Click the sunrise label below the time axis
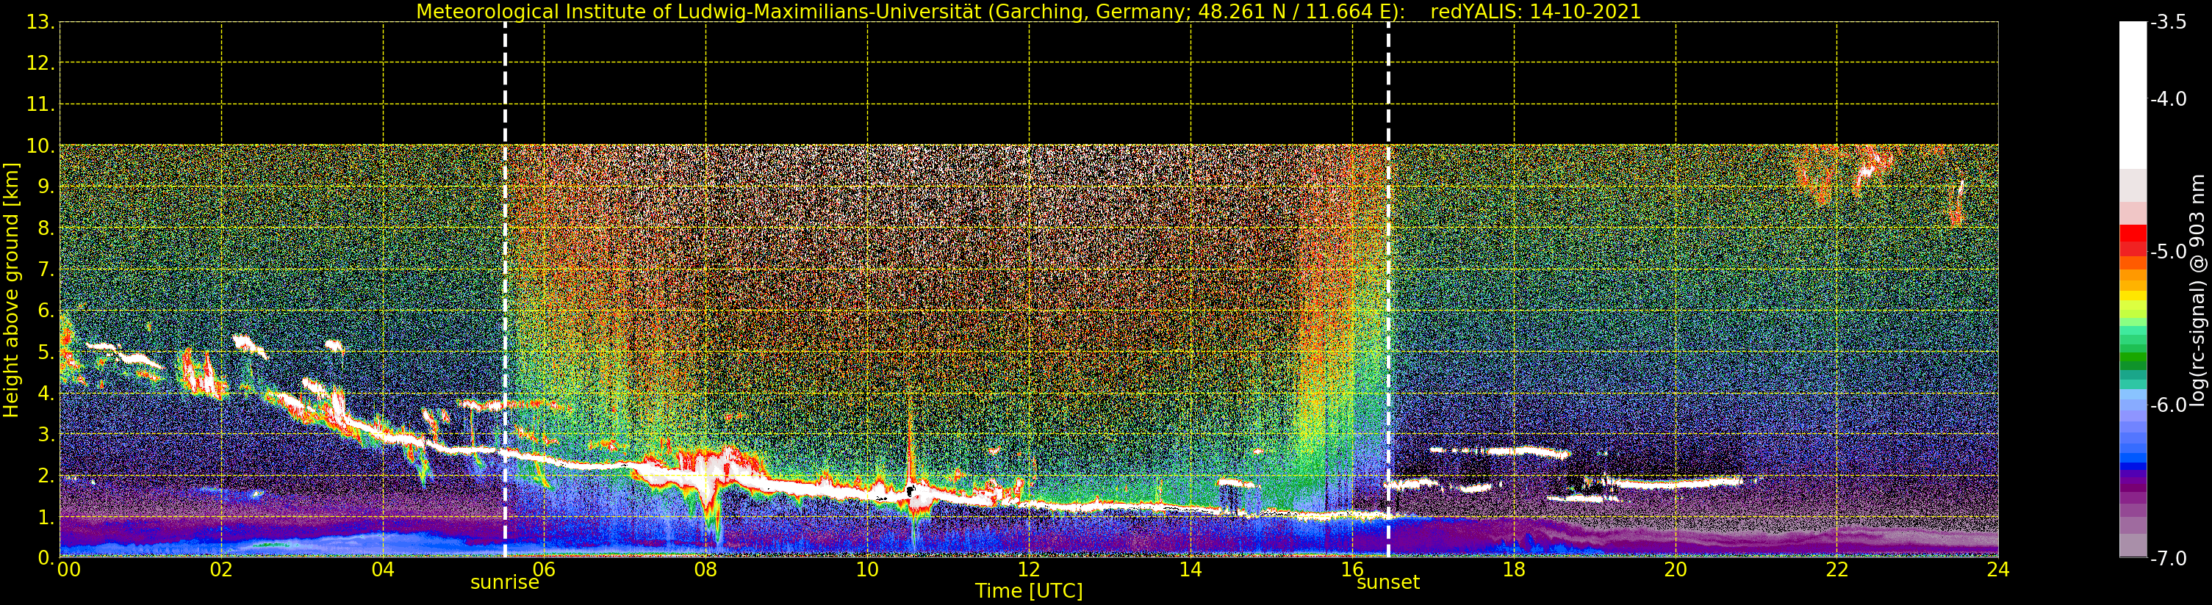2212x605 pixels. (x=504, y=583)
